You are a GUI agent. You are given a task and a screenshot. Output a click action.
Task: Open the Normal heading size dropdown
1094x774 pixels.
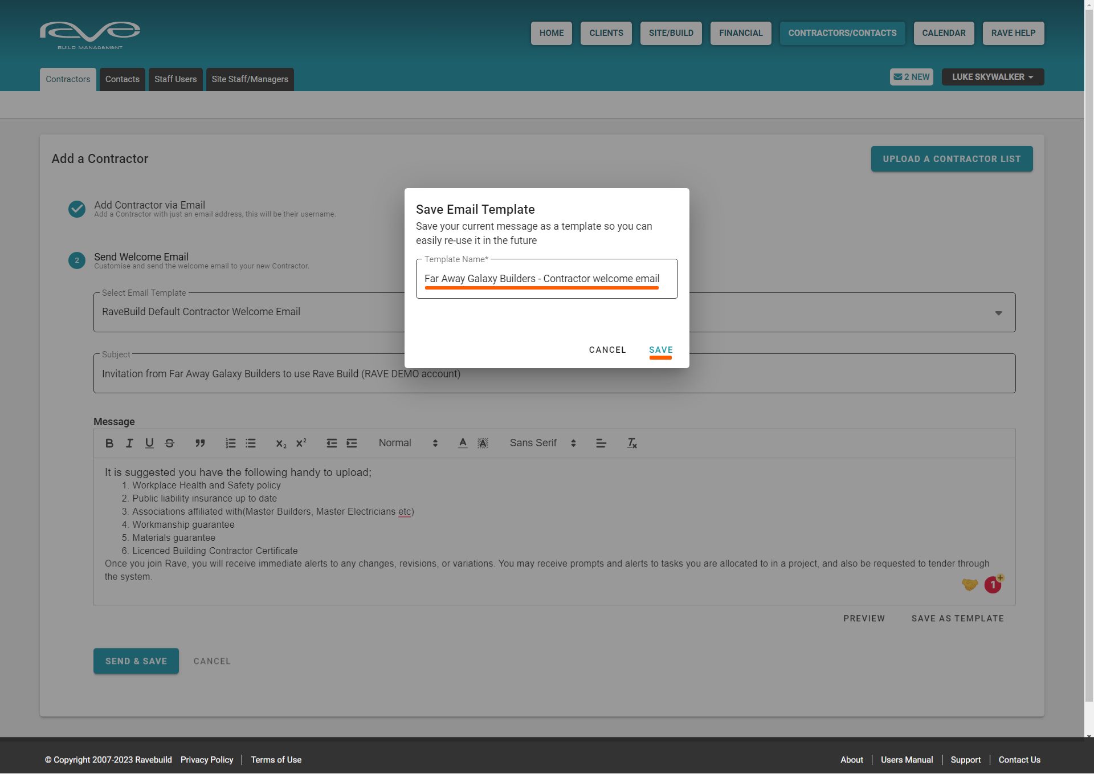[408, 443]
